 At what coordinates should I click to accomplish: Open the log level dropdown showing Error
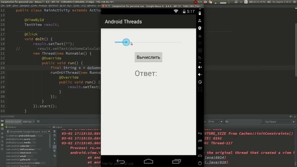[x=215, y=122]
